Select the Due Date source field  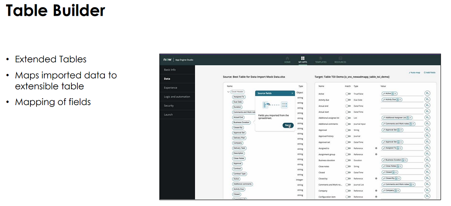238,102
